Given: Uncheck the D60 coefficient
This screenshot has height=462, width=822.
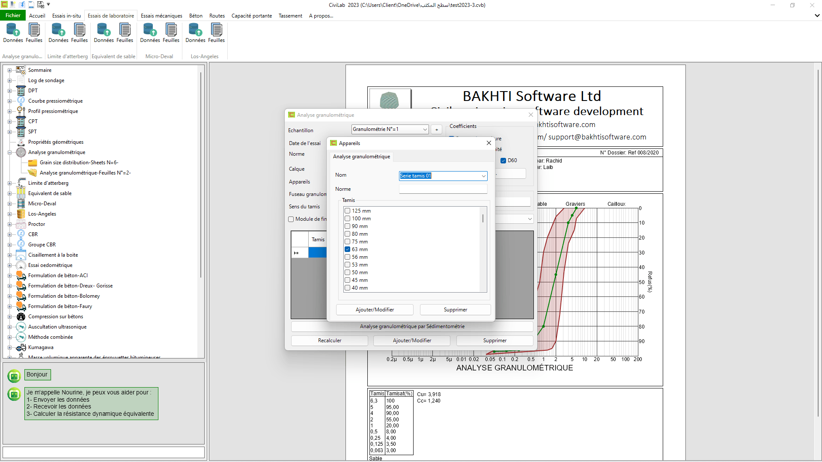Looking at the screenshot, I should [x=503, y=160].
